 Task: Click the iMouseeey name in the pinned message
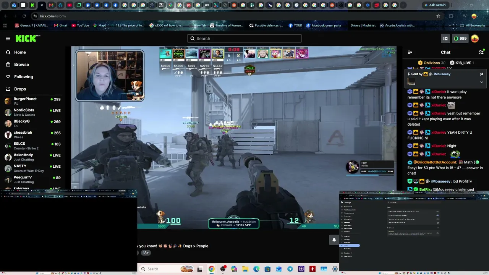tap(442, 74)
